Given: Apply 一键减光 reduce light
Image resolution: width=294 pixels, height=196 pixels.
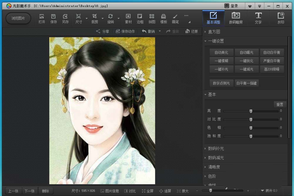Looking at the screenshot, I should [247, 69].
